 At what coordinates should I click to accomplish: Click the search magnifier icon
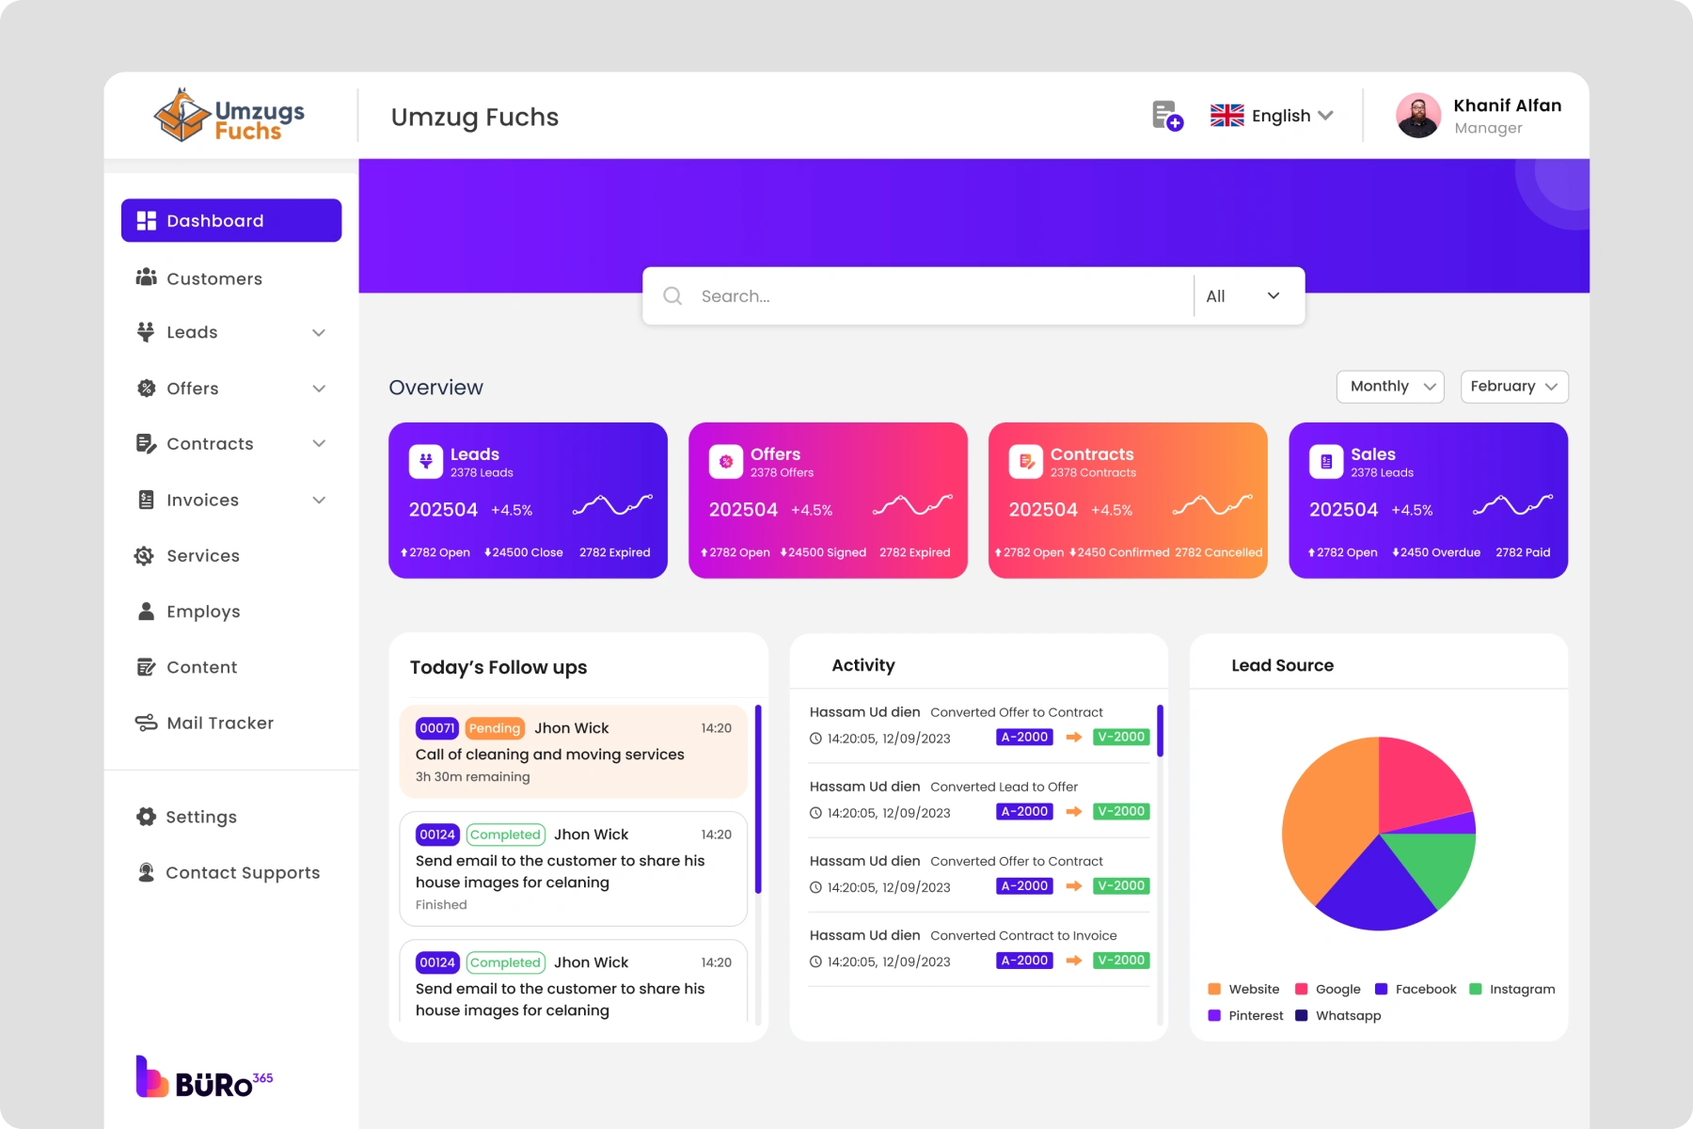pos(672,295)
